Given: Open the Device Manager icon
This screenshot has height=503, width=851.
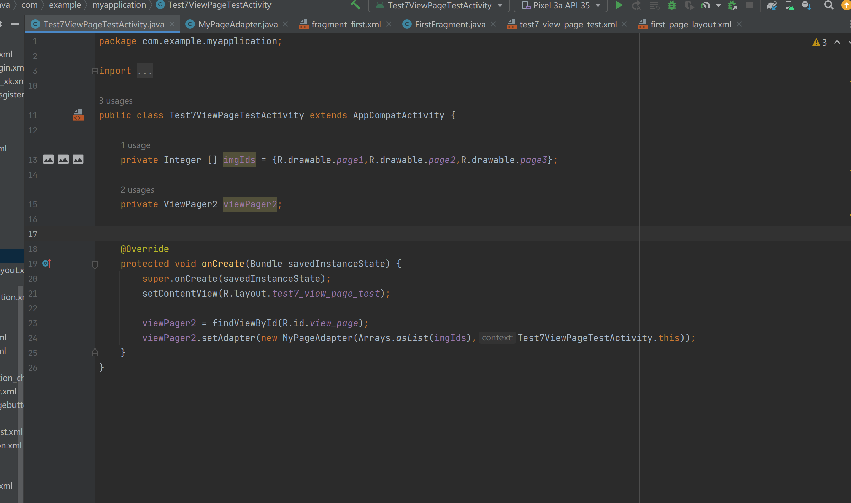Looking at the screenshot, I should pyautogui.click(x=789, y=5).
